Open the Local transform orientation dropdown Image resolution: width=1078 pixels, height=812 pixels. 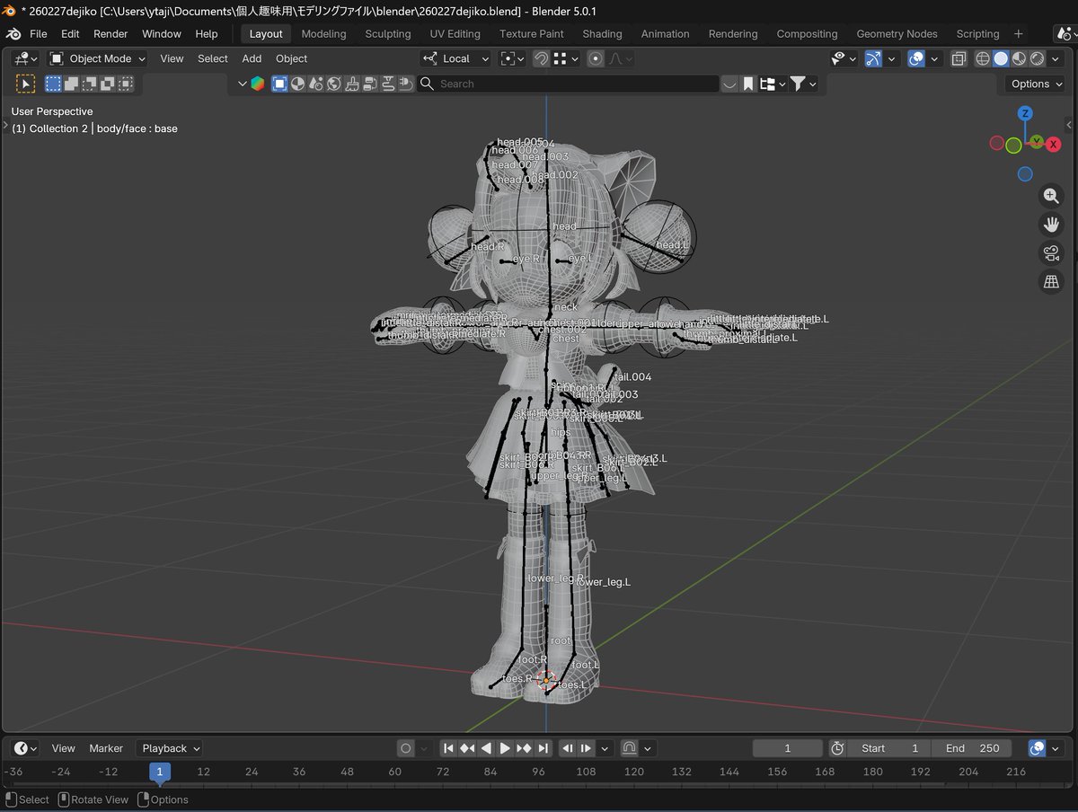pos(455,58)
